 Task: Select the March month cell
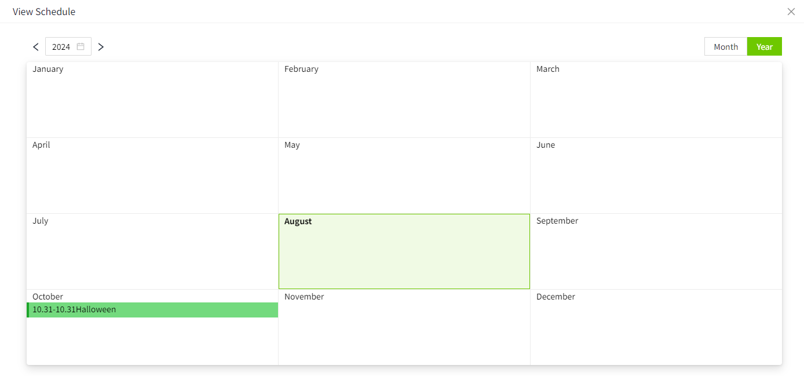point(656,100)
